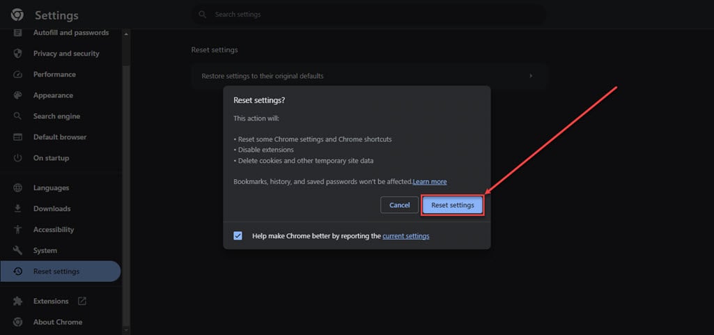This screenshot has width=714, height=335.
Task: Click the Appearance palette icon
Action: coord(17,95)
